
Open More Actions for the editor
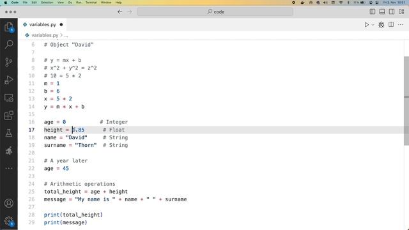[401, 24]
